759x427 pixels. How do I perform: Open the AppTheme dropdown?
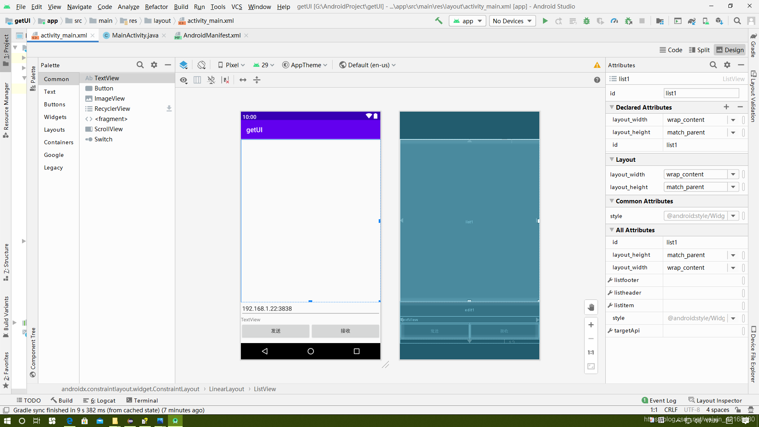click(305, 65)
